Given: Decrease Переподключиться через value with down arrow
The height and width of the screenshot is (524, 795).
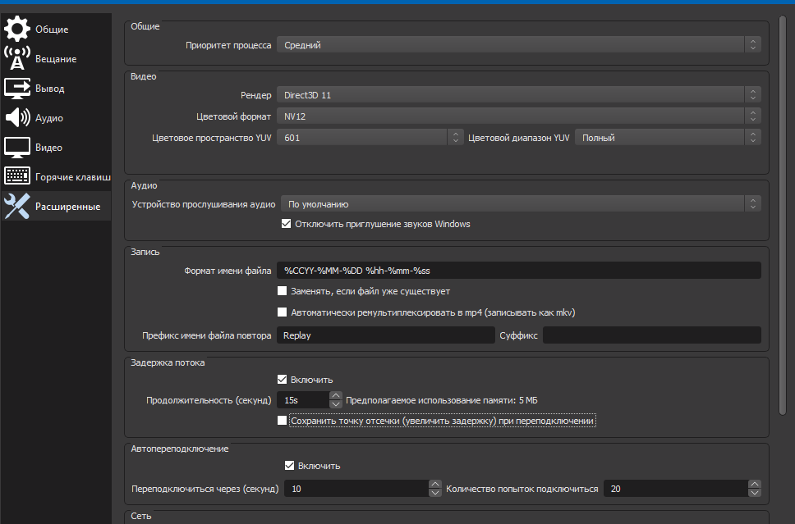Looking at the screenshot, I should (435, 493).
